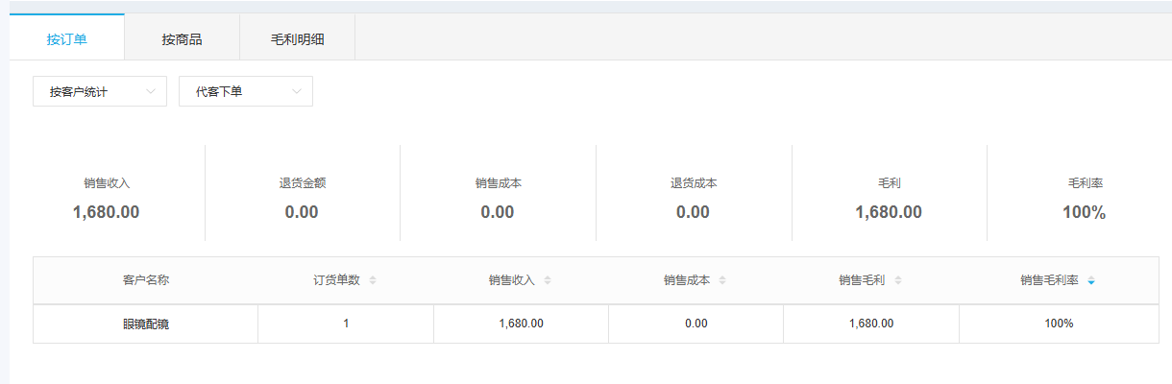Click 100% margin cell in 眼镜配镜 row
Image resolution: width=1172 pixels, height=384 pixels.
click(x=1059, y=324)
